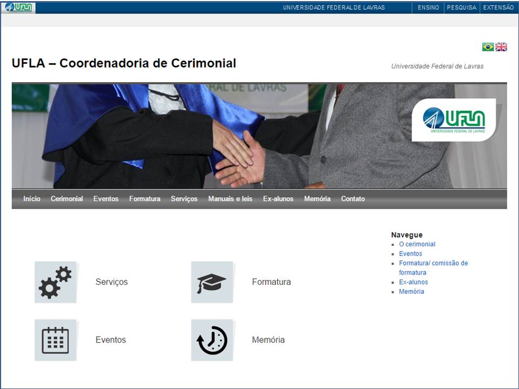Open the Memória clock history icon
This screenshot has width=519, height=389.
(x=211, y=340)
